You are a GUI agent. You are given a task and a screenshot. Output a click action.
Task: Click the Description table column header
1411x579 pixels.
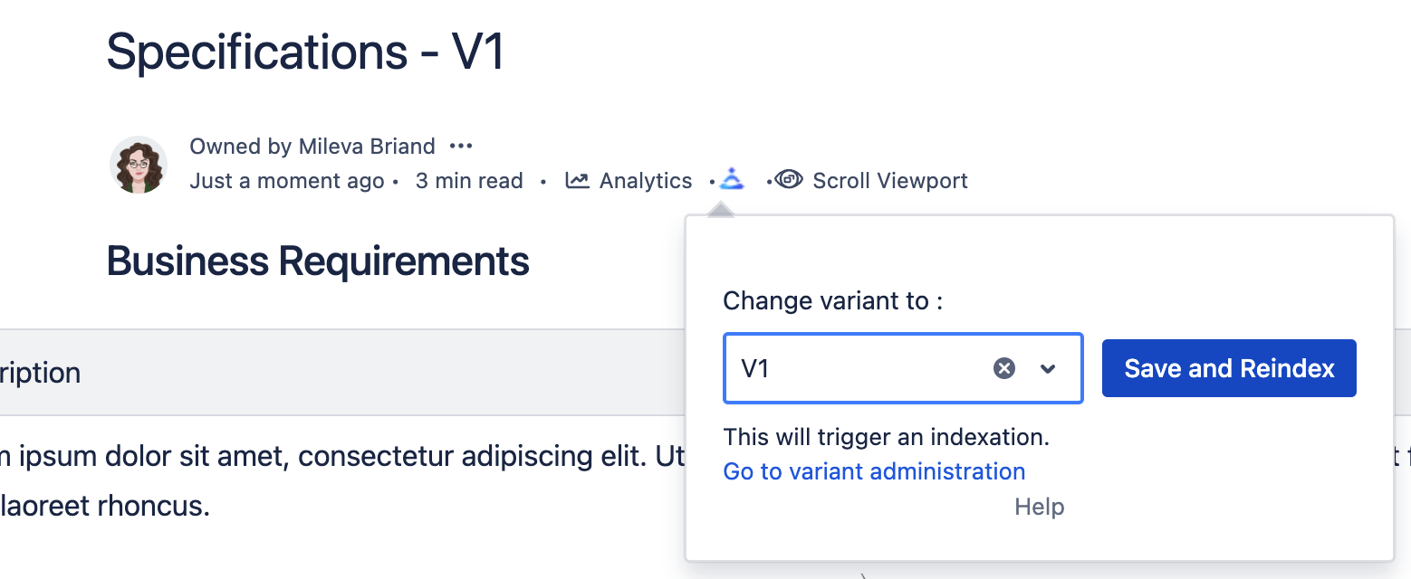pos(41,373)
